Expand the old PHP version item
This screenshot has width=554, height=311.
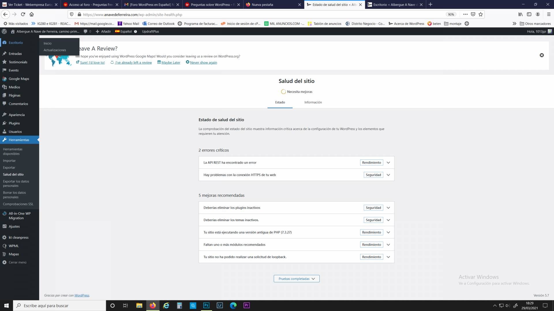point(296,232)
